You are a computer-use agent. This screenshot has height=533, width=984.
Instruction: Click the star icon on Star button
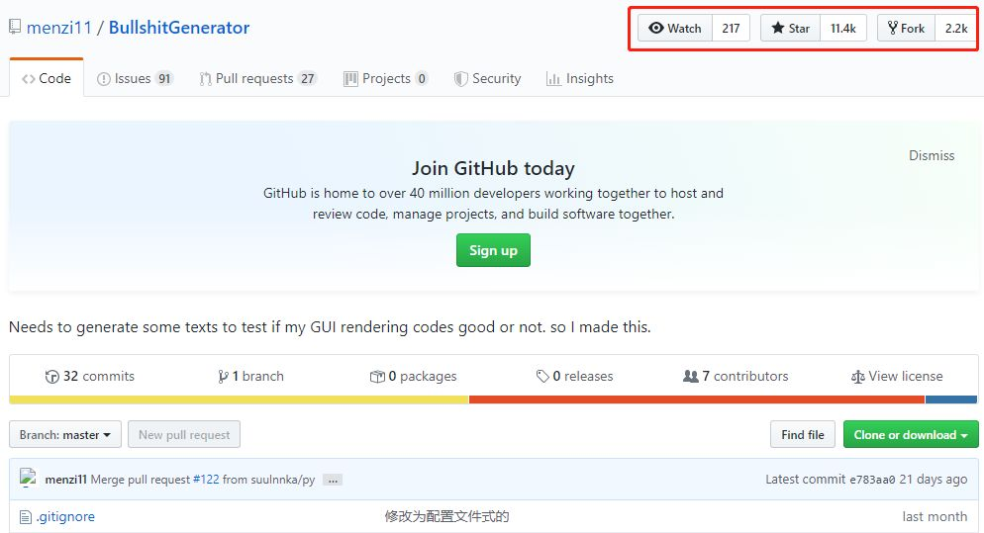(777, 28)
